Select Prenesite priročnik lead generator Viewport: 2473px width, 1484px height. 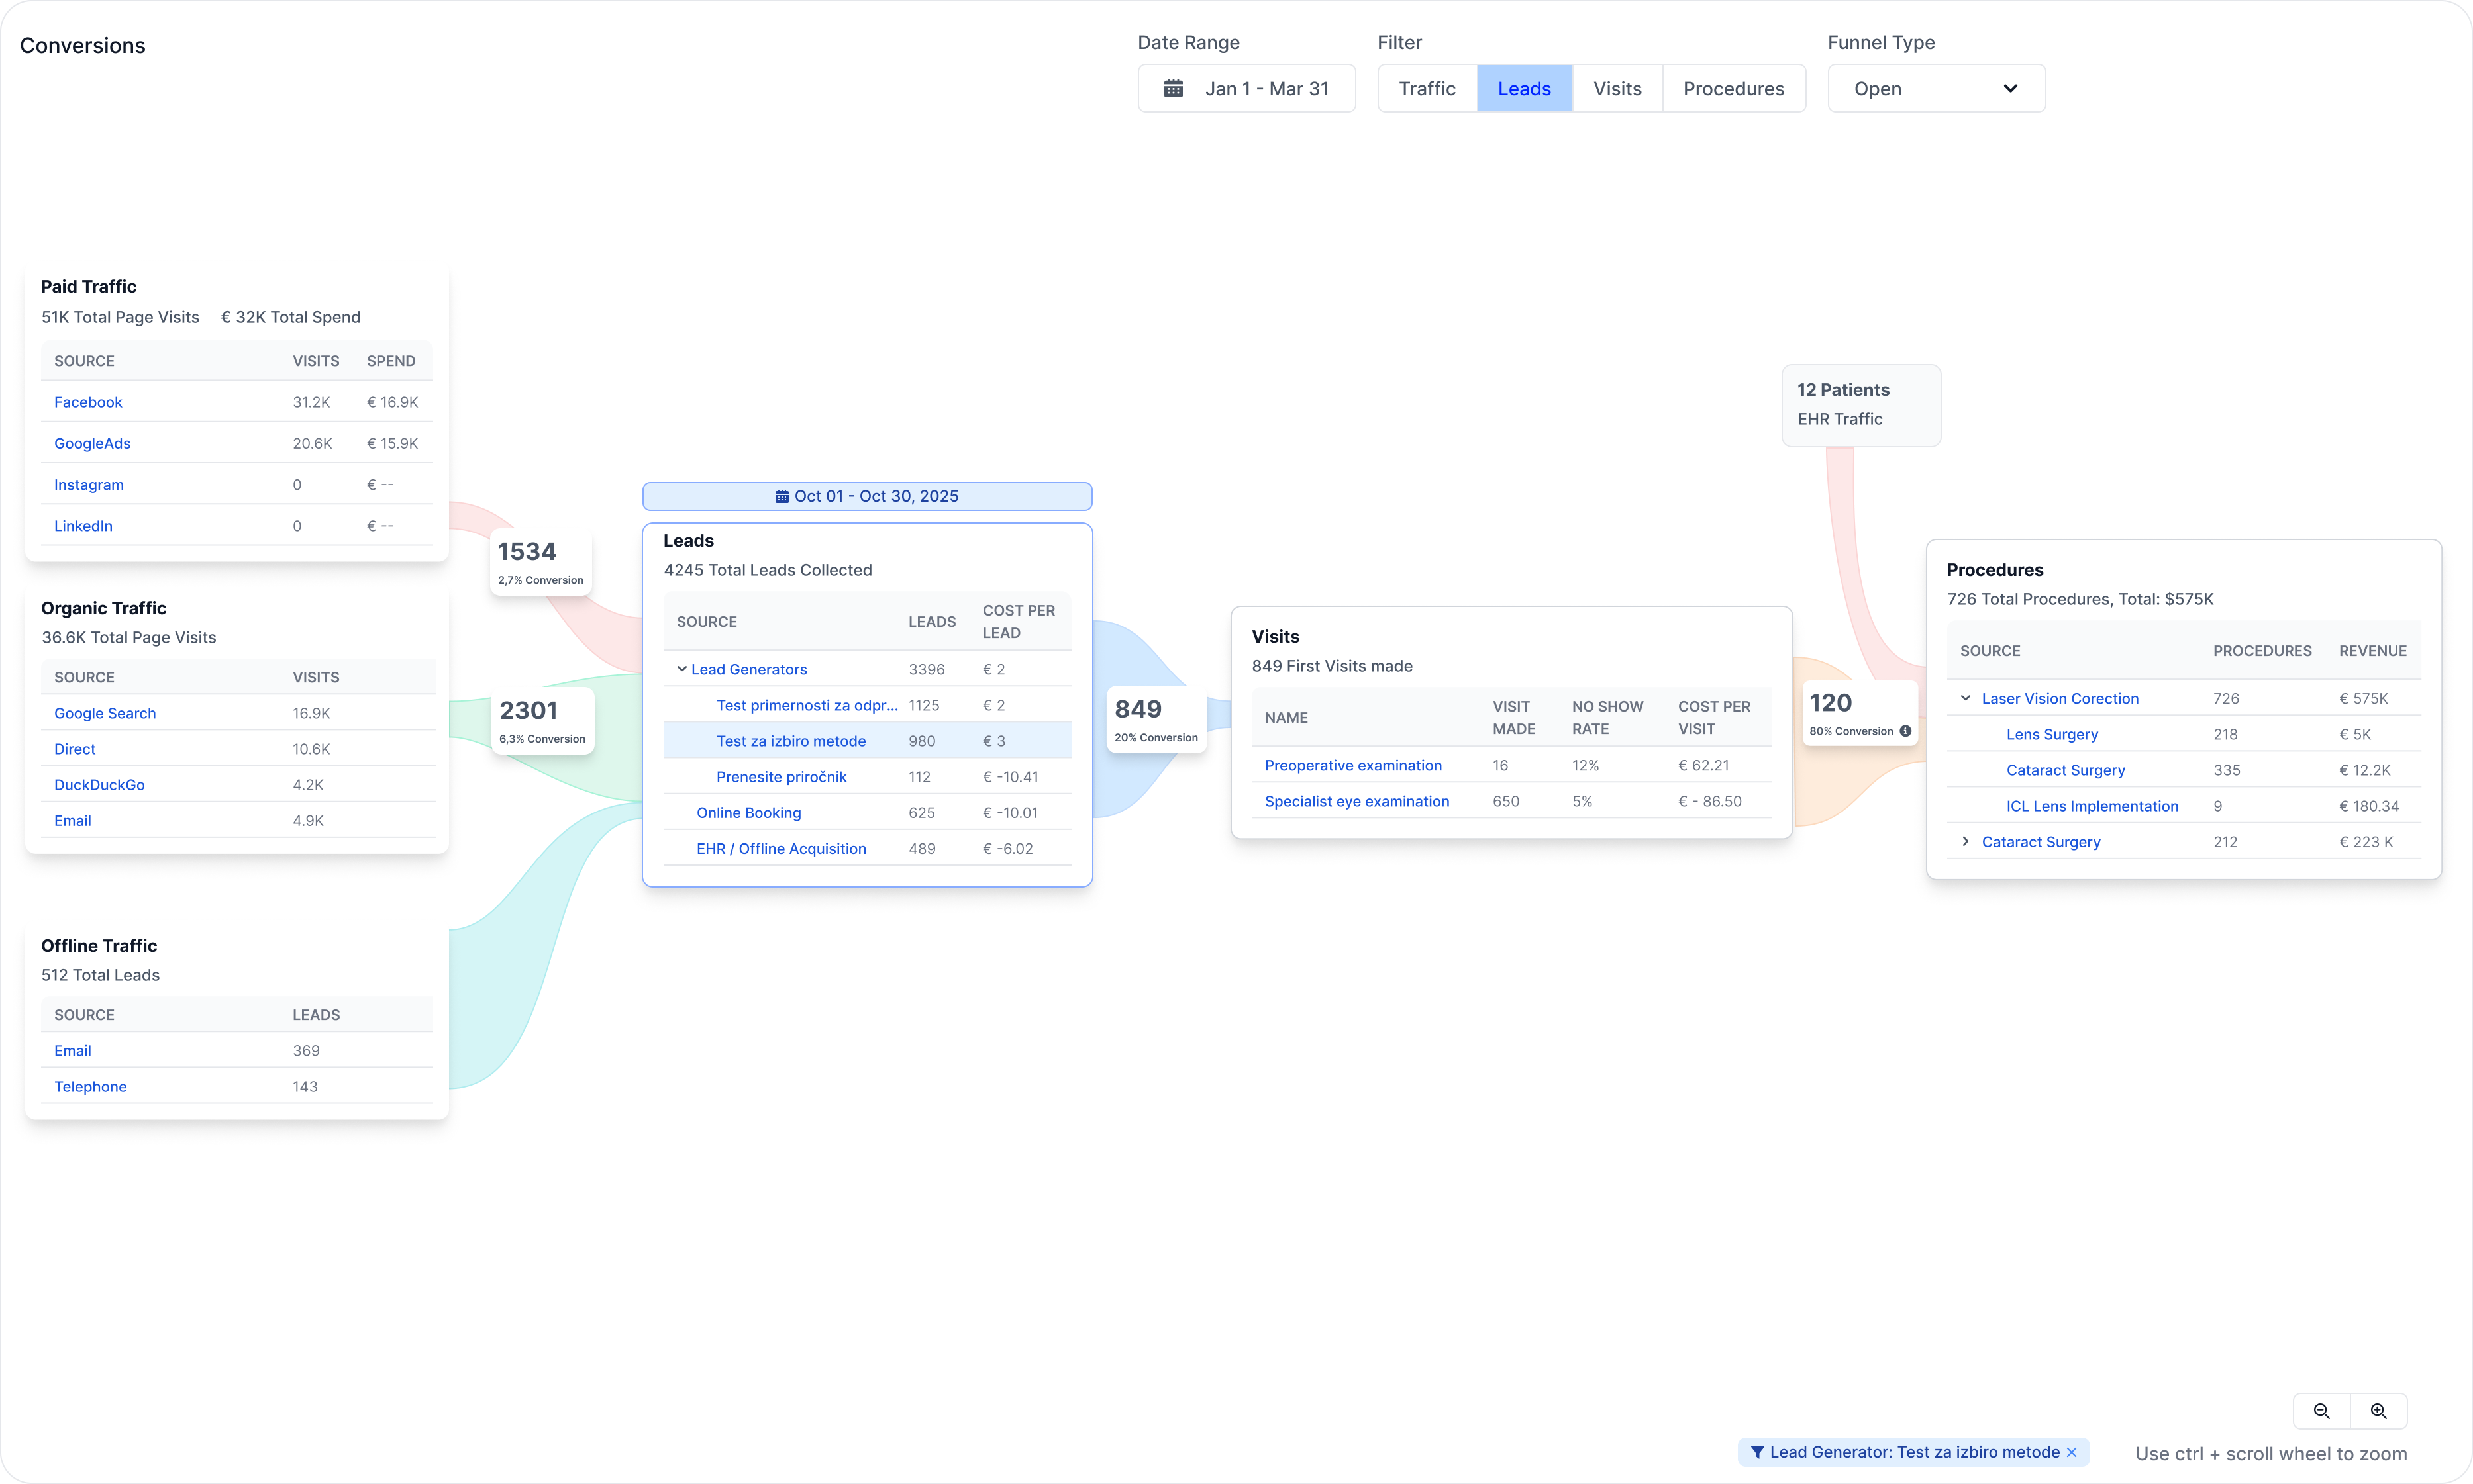[782, 777]
